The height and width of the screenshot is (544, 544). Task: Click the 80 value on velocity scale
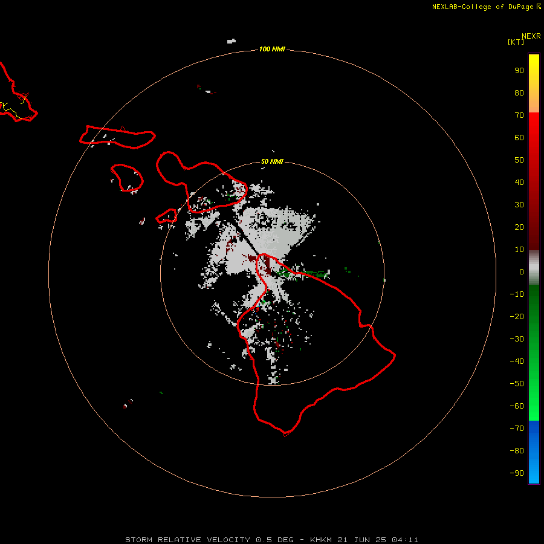click(519, 93)
